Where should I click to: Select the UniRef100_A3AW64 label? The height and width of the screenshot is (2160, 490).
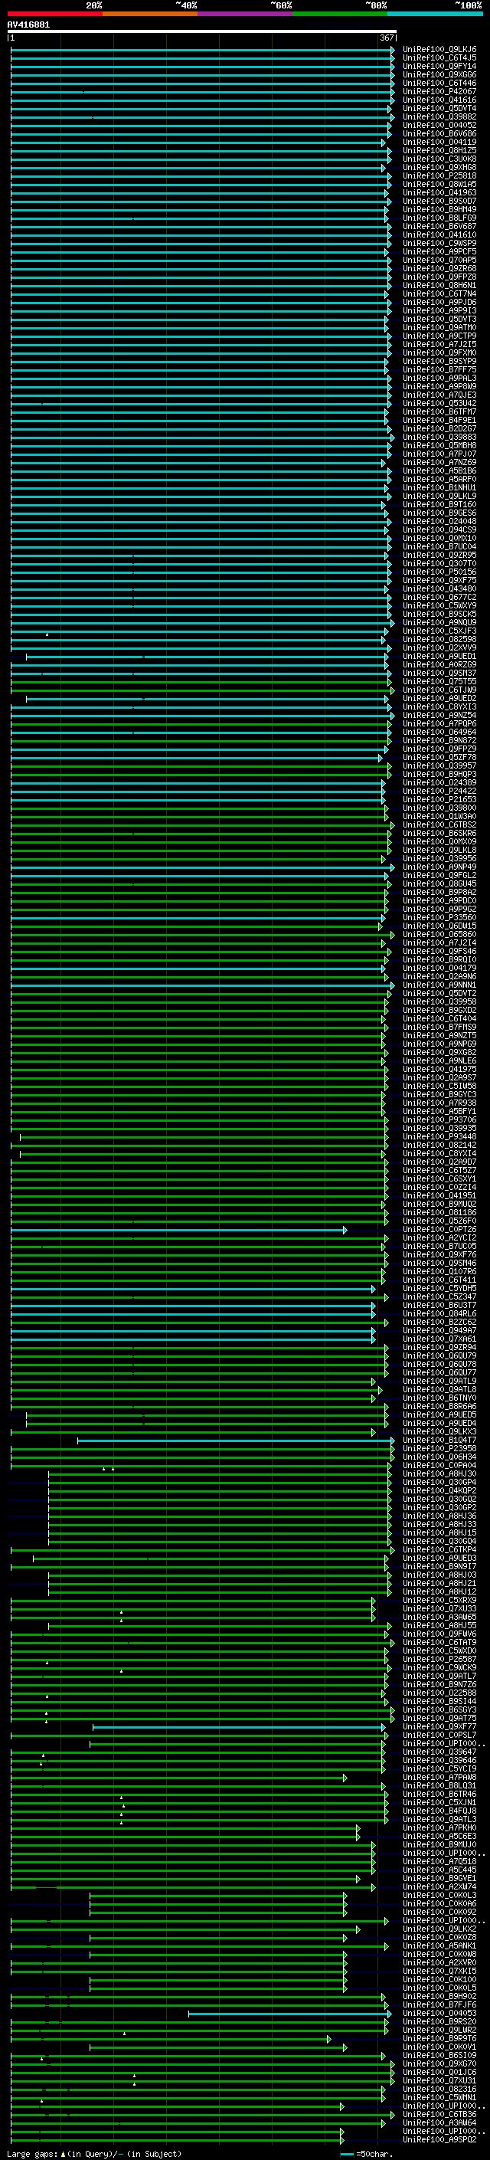coord(439,2122)
